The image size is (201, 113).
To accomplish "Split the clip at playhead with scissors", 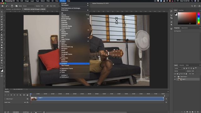I will point(24,95).
